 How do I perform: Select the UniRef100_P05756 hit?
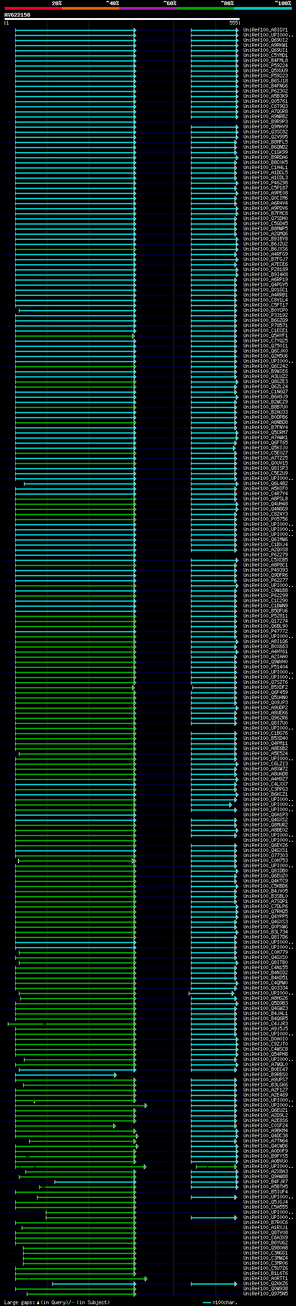(x=265, y=519)
